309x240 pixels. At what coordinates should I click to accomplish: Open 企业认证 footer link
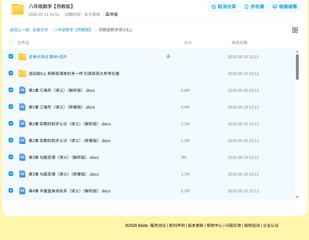pos(271,226)
